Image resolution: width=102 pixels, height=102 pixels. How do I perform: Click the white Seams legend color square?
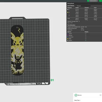click(68, 40)
